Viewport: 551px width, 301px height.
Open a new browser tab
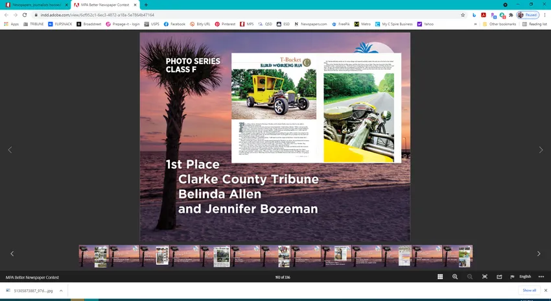click(146, 5)
